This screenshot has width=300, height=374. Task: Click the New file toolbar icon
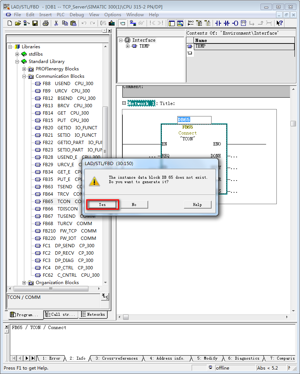[x=10, y=23]
